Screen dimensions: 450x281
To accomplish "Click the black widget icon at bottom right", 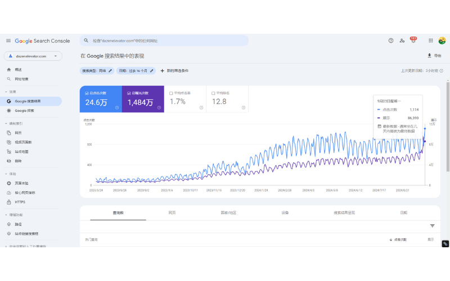I will point(445,244).
